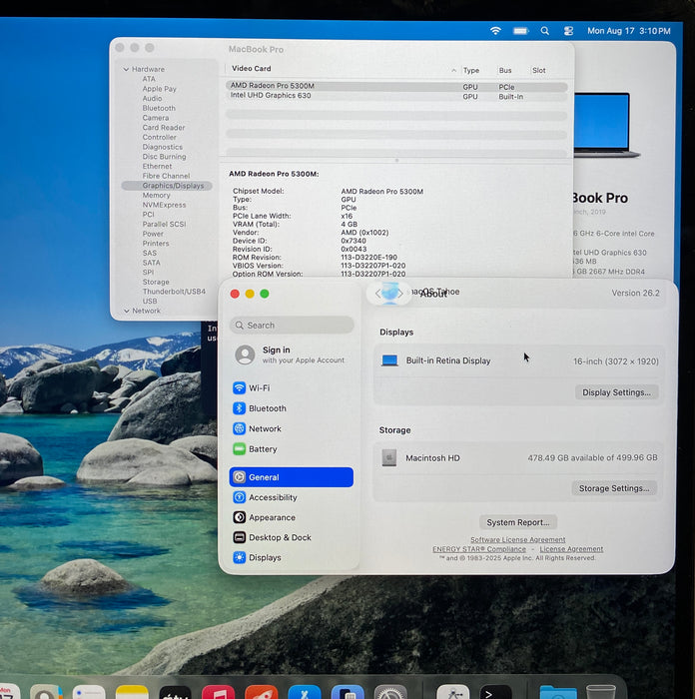This screenshot has width=695, height=699.
Task: Select Wi-Fi in System Settings sidebar
Action: click(x=292, y=387)
